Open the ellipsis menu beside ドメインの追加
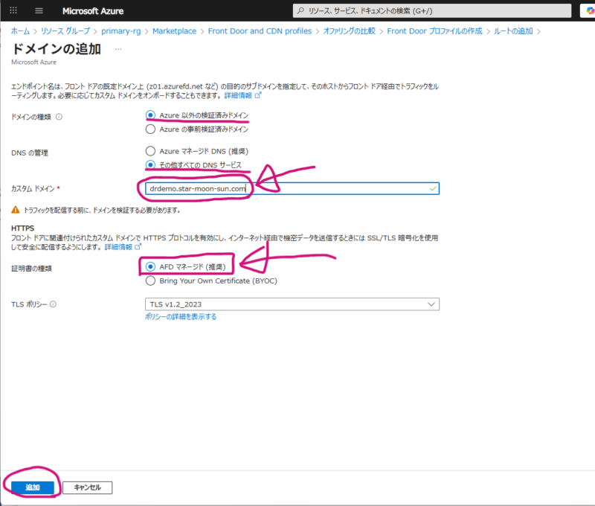This screenshot has height=506, width=595. click(118, 49)
